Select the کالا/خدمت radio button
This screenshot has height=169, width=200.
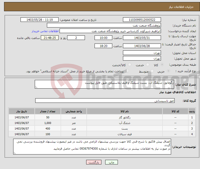(130, 65)
